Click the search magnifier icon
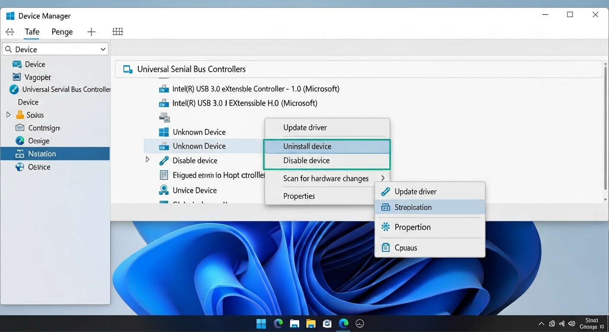The image size is (609, 332). click(x=8, y=49)
